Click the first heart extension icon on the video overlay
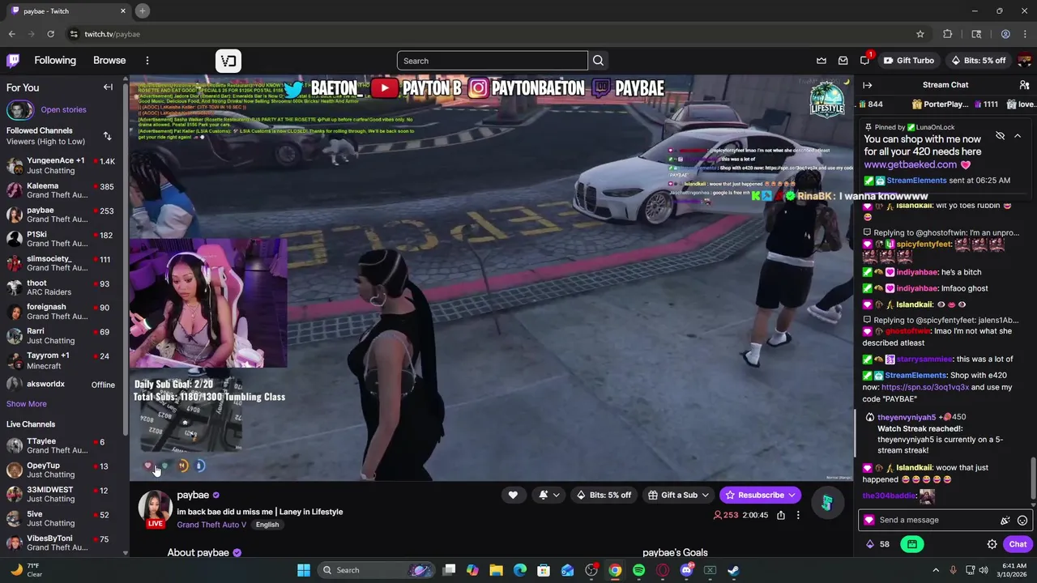1037x583 pixels. click(147, 466)
